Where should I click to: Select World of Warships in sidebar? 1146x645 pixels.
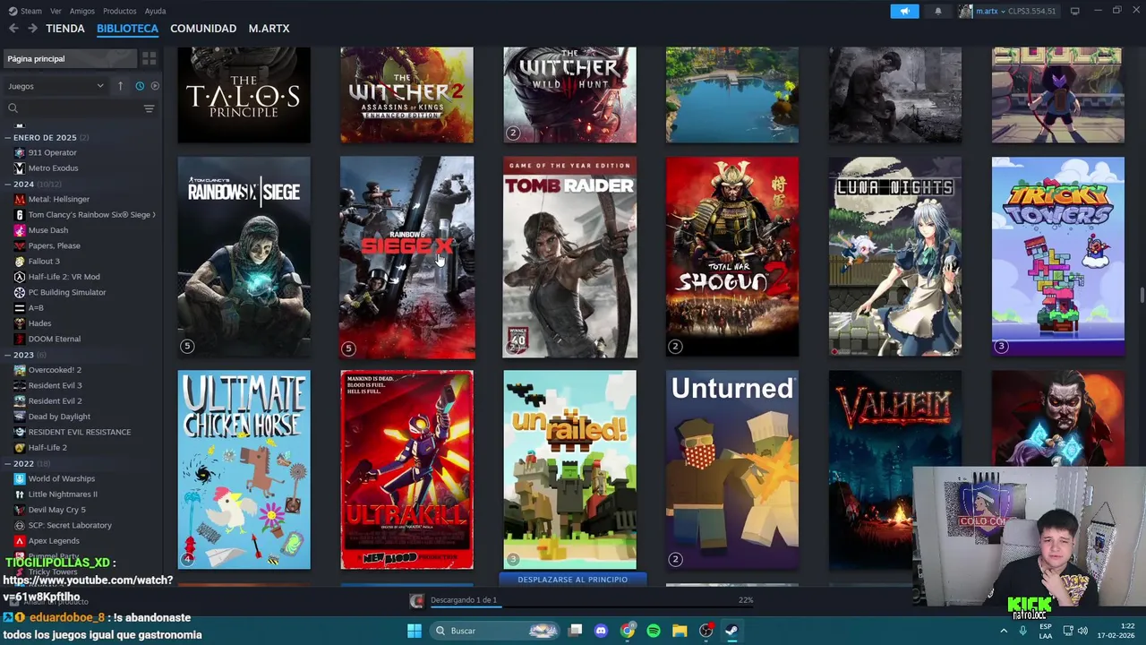(61, 478)
